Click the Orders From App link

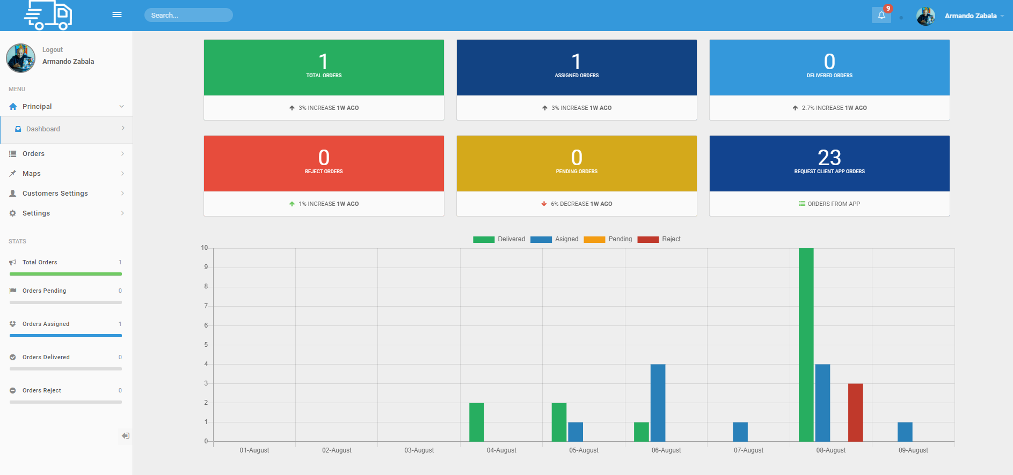(x=834, y=204)
